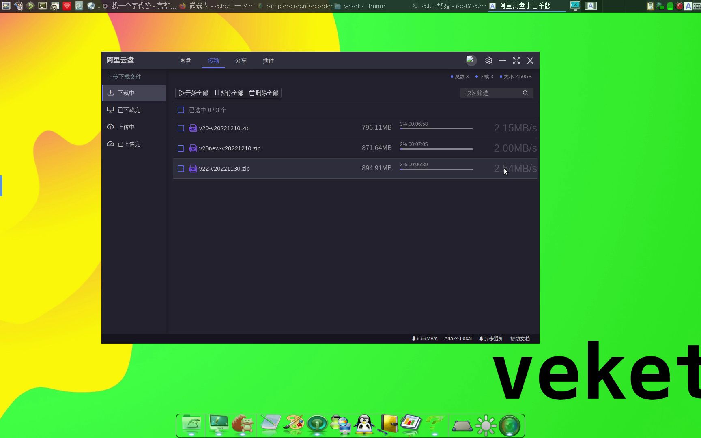Click the 开始全部 start all button
This screenshot has width=701, height=438.
[194, 93]
